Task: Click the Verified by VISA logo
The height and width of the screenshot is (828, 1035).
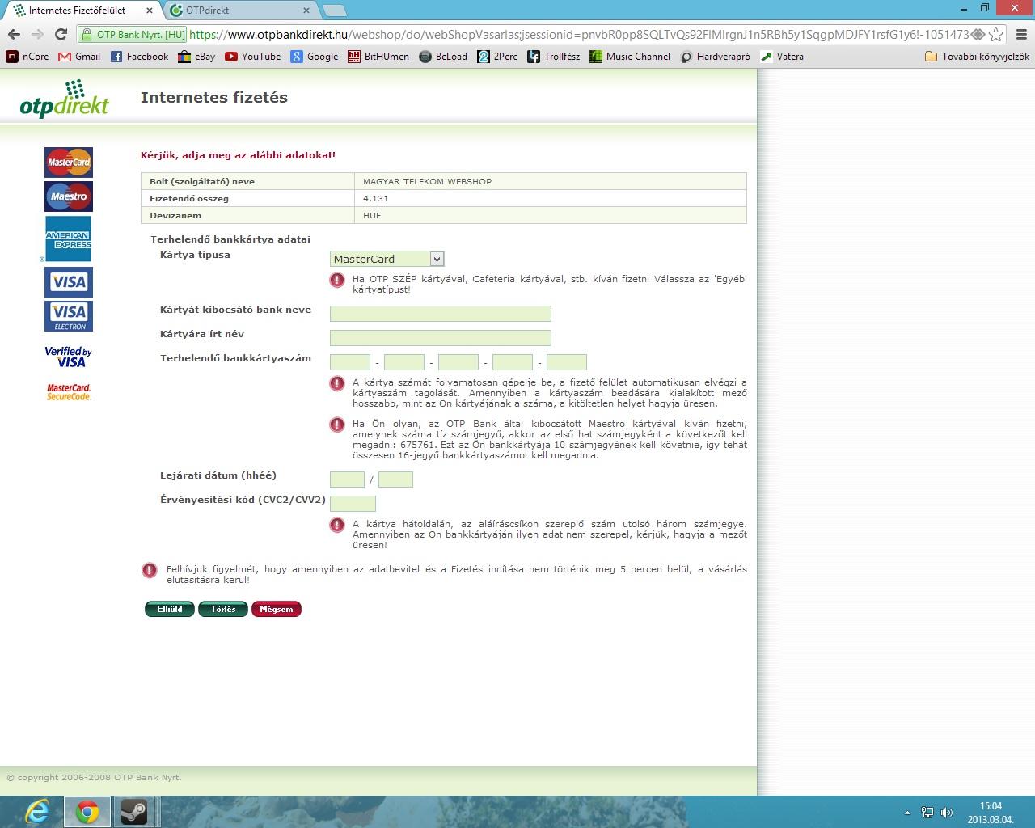Action: point(68,357)
